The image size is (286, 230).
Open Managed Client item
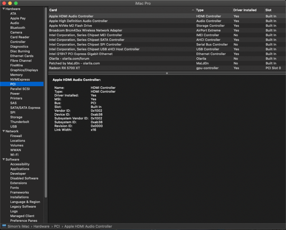tap(22, 216)
